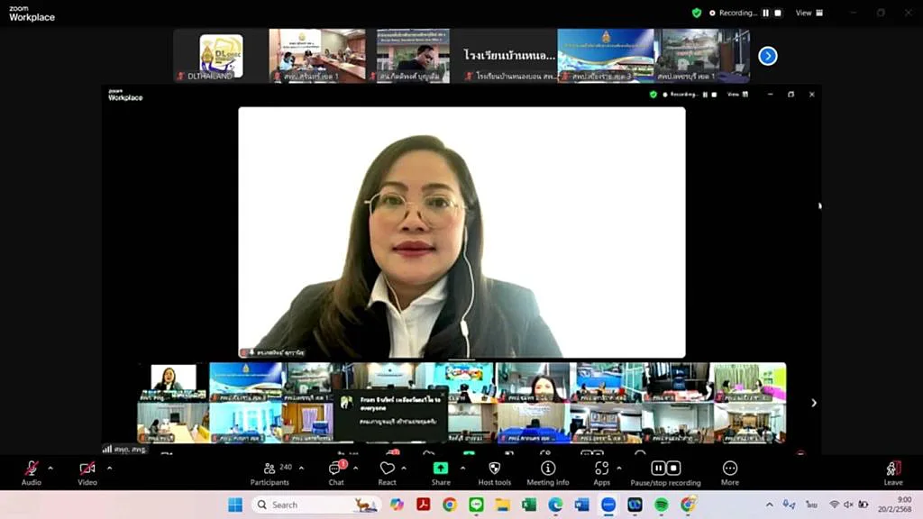The image size is (923, 519).
Task: Open Google Chrome from taskbar
Action: pyautogui.click(x=450, y=505)
